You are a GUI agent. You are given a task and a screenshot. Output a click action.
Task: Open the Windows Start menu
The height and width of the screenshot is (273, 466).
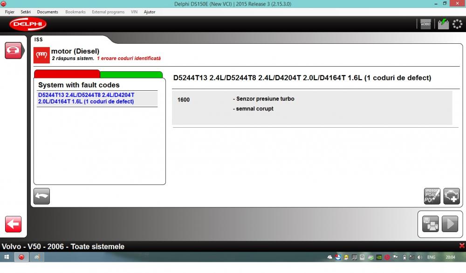pyautogui.click(x=7, y=257)
